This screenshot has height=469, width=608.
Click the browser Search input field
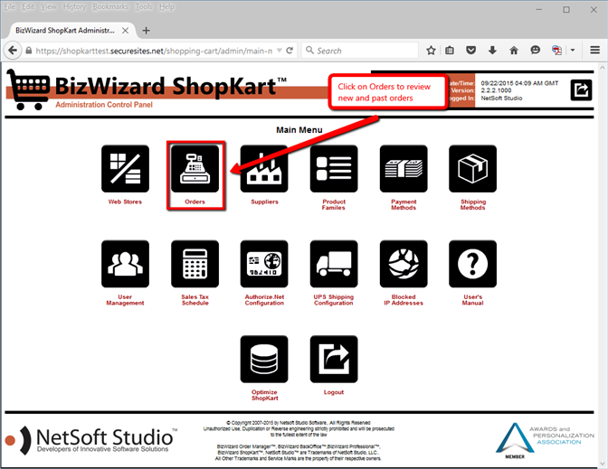(365, 51)
